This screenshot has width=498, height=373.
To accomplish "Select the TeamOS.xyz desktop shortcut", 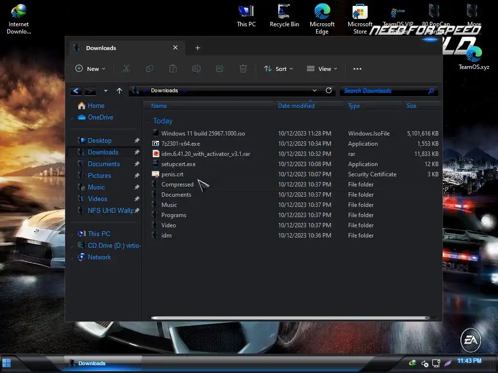I will (474, 58).
